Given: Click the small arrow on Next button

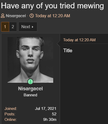Looking at the screenshot, I should click(33, 27).
